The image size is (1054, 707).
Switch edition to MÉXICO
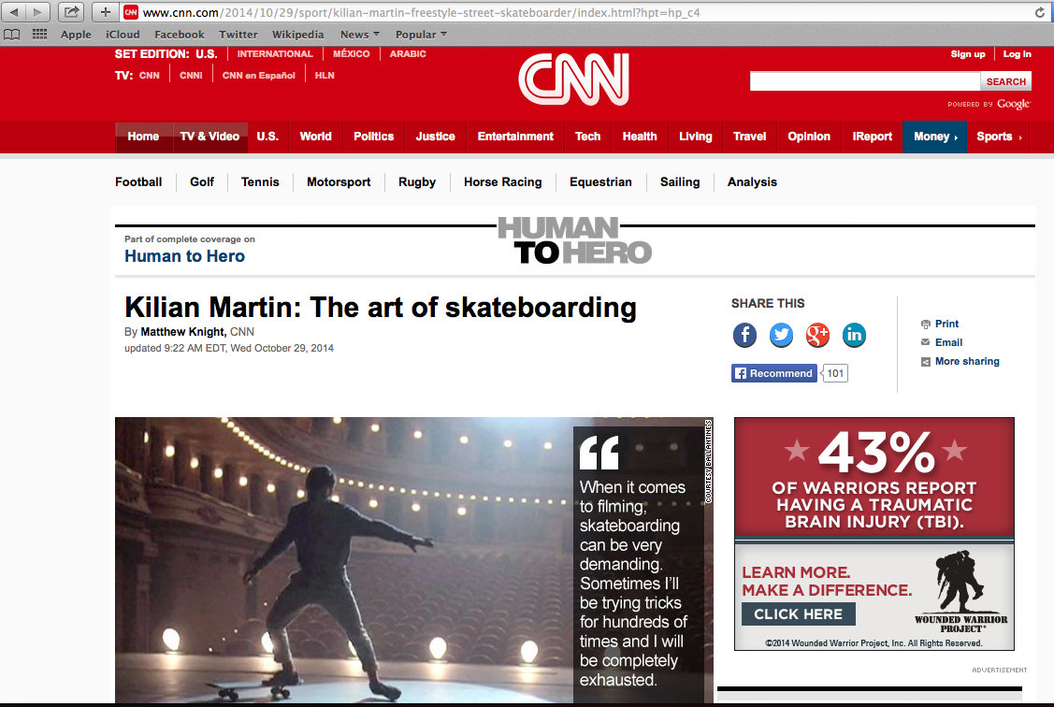pyautogui.click(x=351, y=53)
